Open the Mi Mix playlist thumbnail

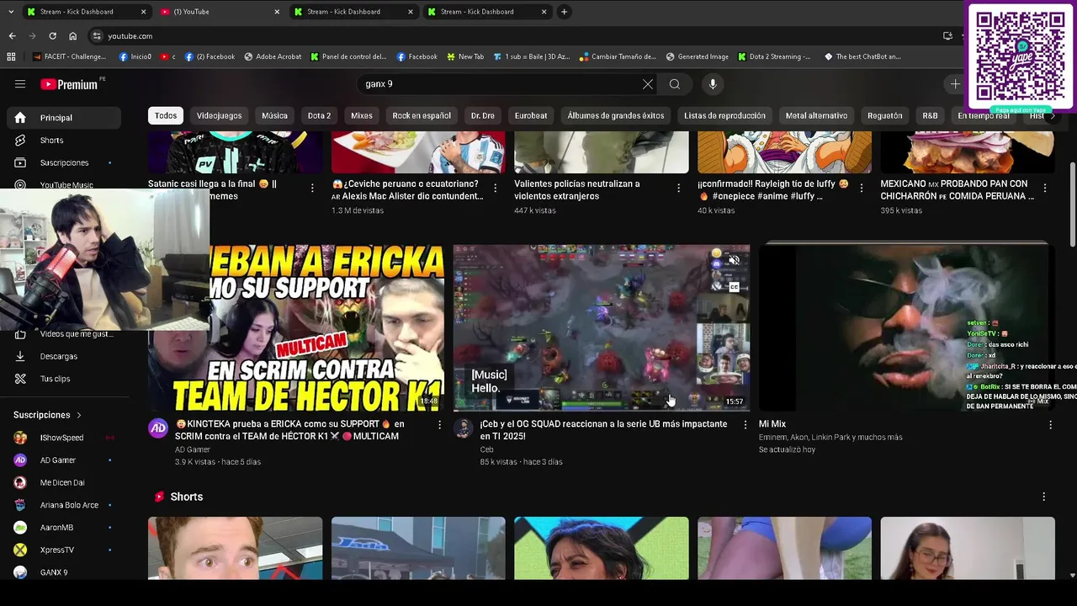(906, 327)
